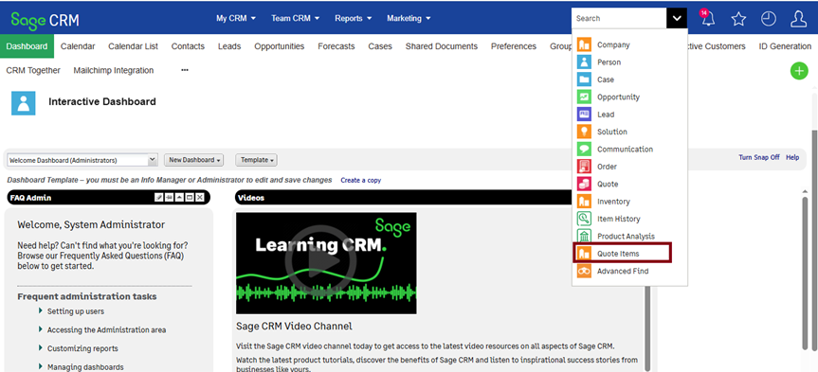Click the Product Analysis building icon
Viewport: 818px width, 372px height.
click(x=584, y=236)
